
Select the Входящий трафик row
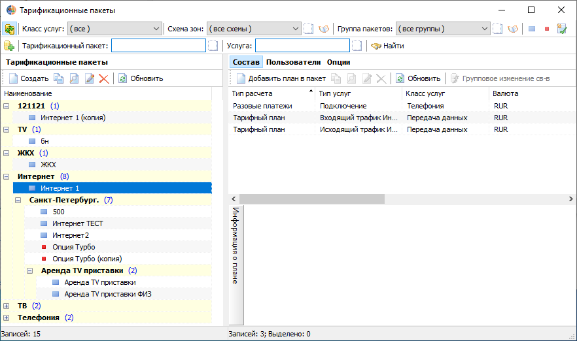(x=402, y=118)
